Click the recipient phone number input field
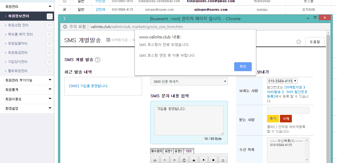 (288, 110)
